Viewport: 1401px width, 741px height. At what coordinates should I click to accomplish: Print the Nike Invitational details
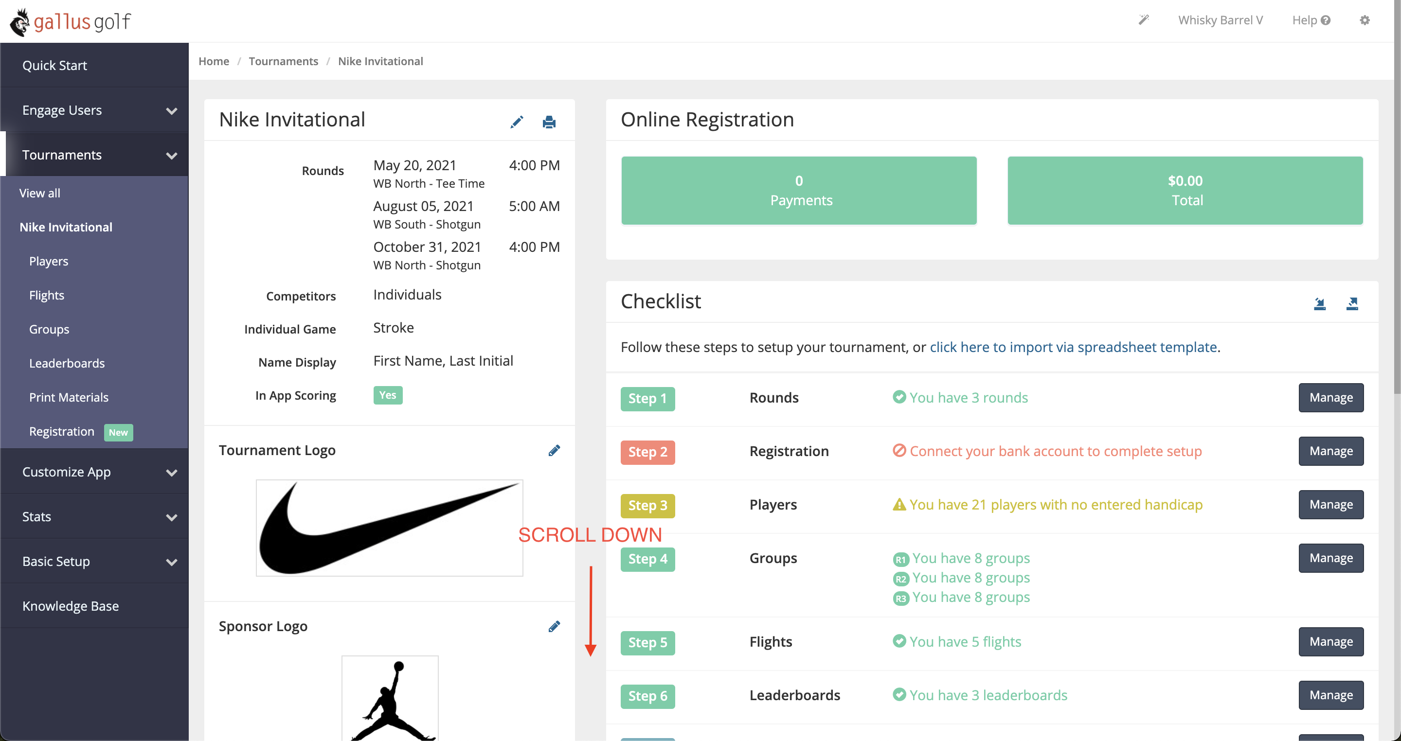click(x=549, y=122)
